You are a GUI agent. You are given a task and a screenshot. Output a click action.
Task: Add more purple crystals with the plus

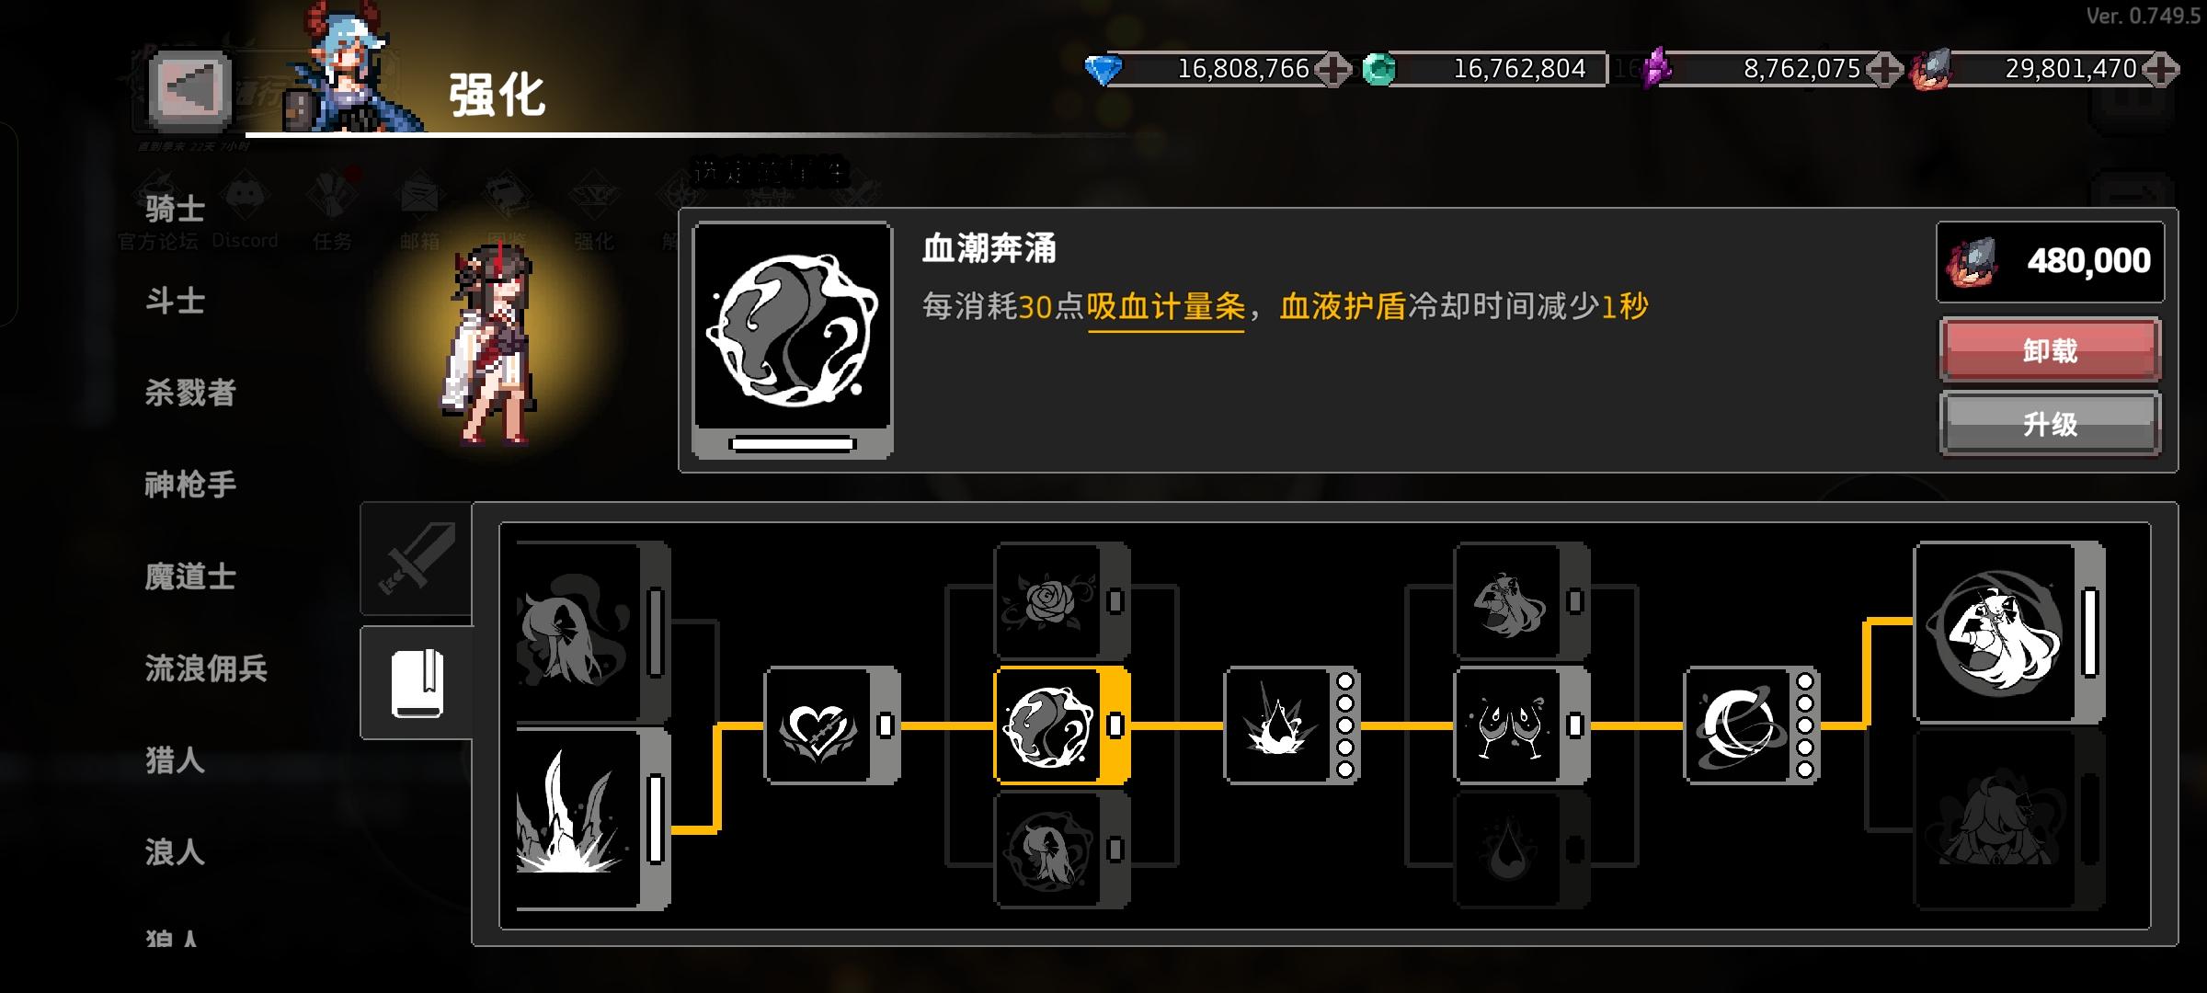click(x=1884, y=69)
